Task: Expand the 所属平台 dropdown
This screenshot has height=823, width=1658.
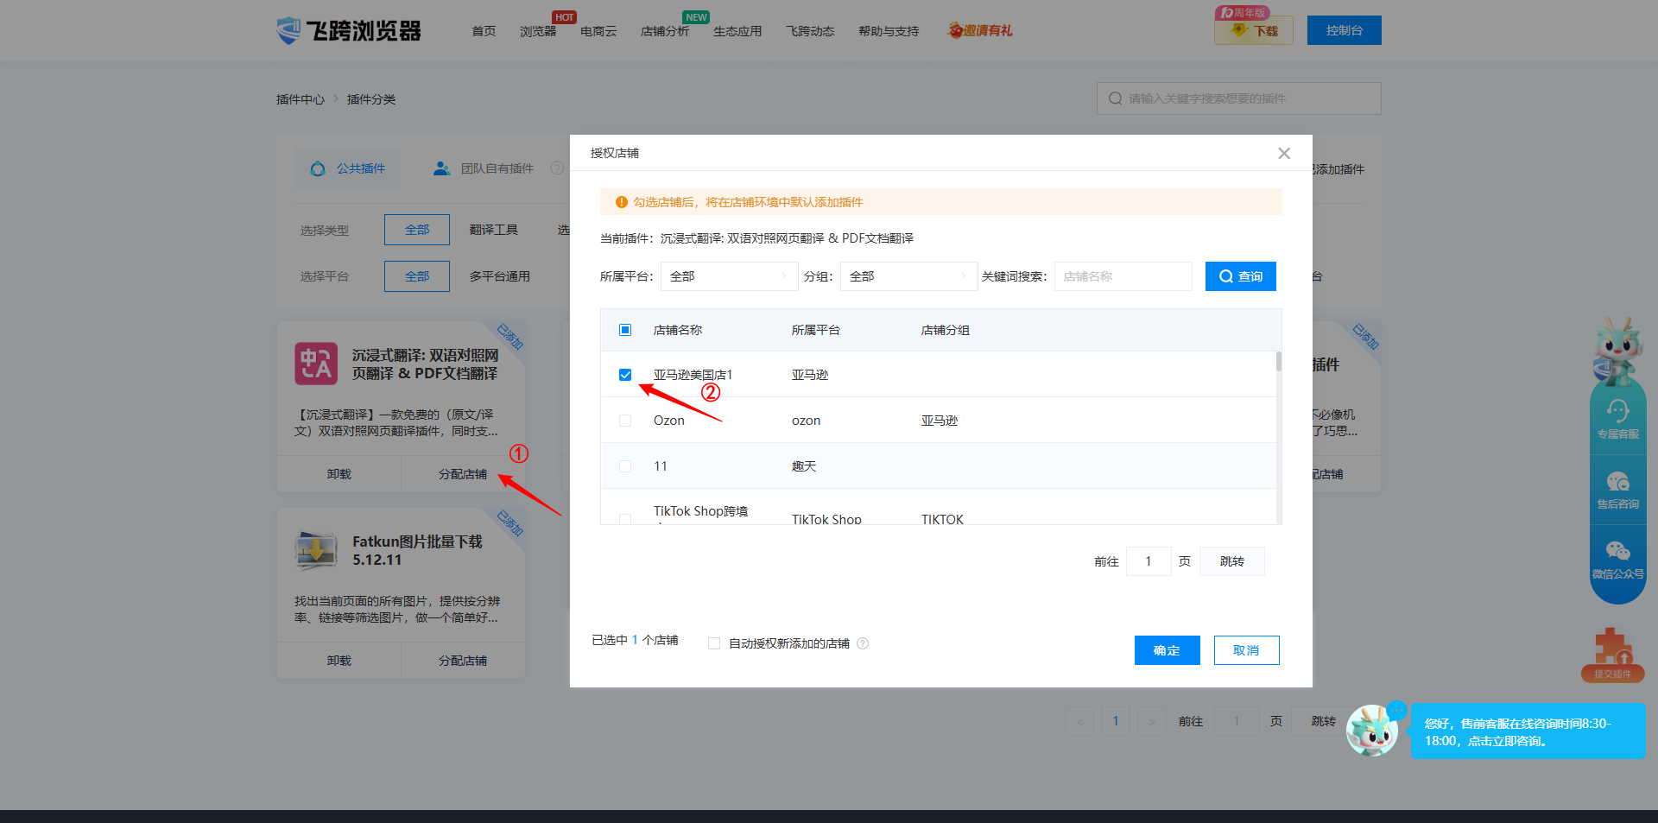Action: point(729,276)
